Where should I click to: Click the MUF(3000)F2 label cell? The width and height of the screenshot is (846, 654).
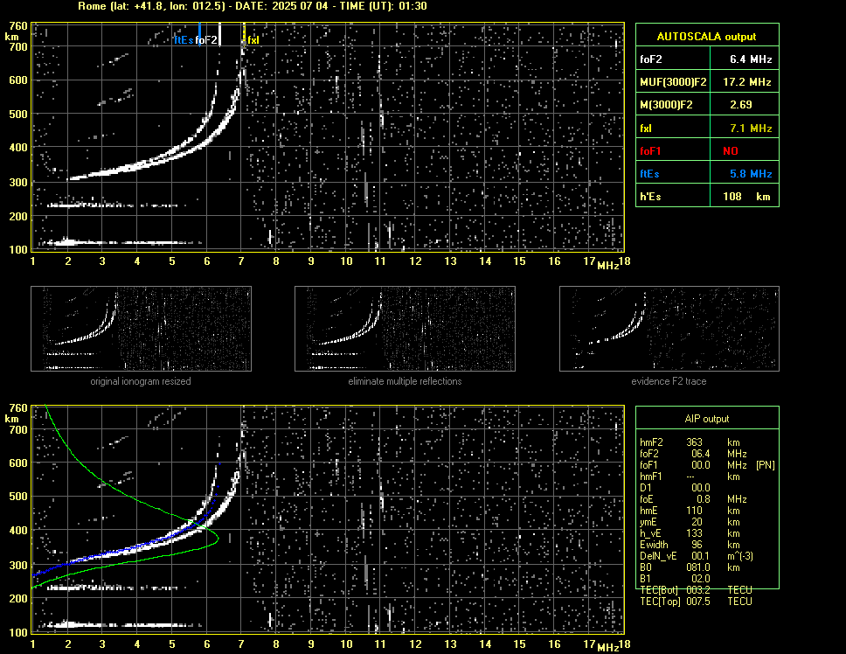point(673,82)
